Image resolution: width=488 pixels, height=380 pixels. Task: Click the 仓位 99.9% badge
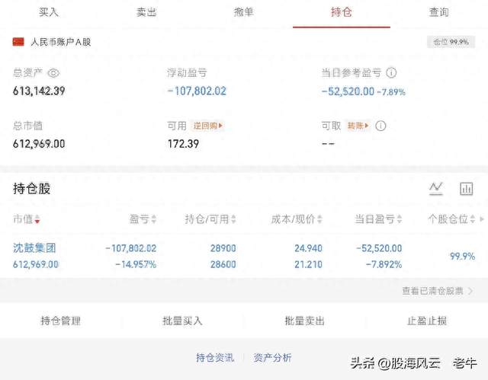[x=451, y=42]
